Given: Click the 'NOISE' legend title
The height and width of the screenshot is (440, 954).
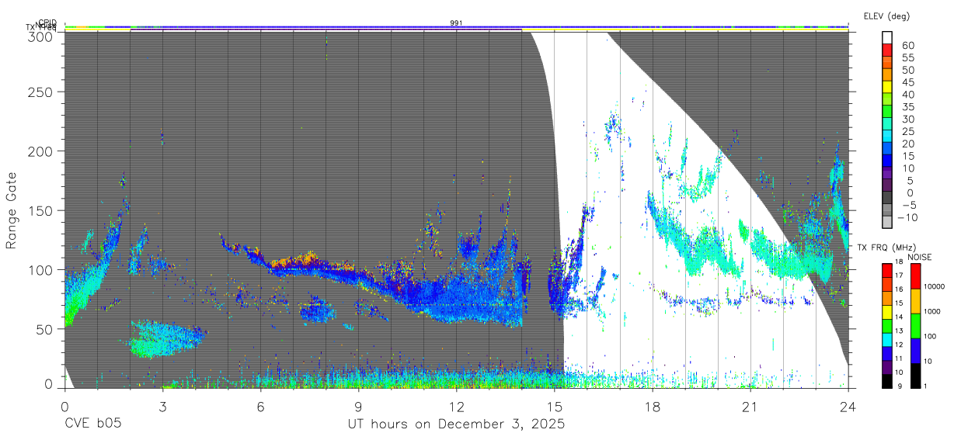Looking at the screenshot, I should click(920, 257).
